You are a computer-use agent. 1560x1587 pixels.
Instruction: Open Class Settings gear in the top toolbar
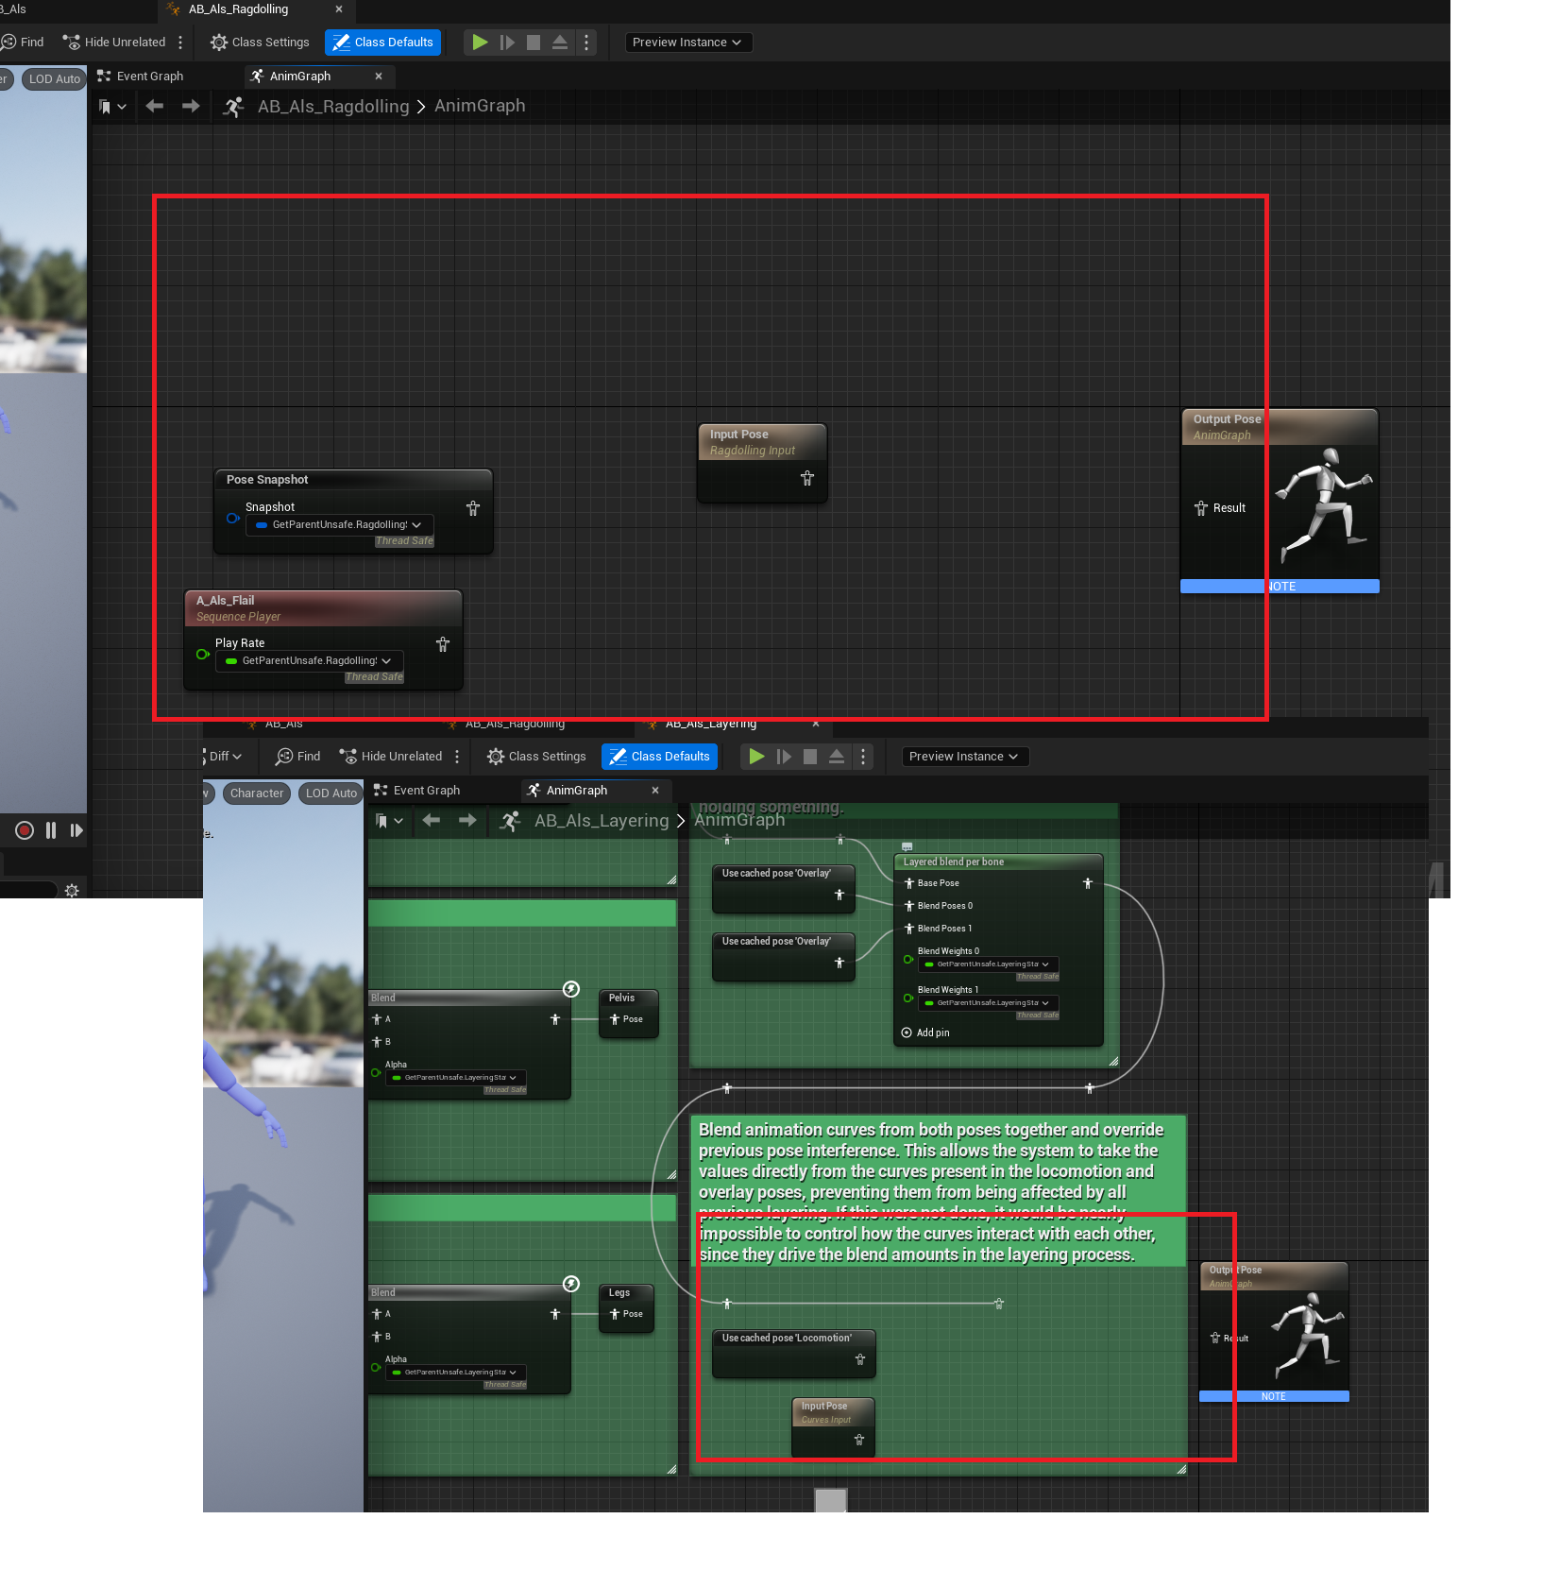point(219,43)
